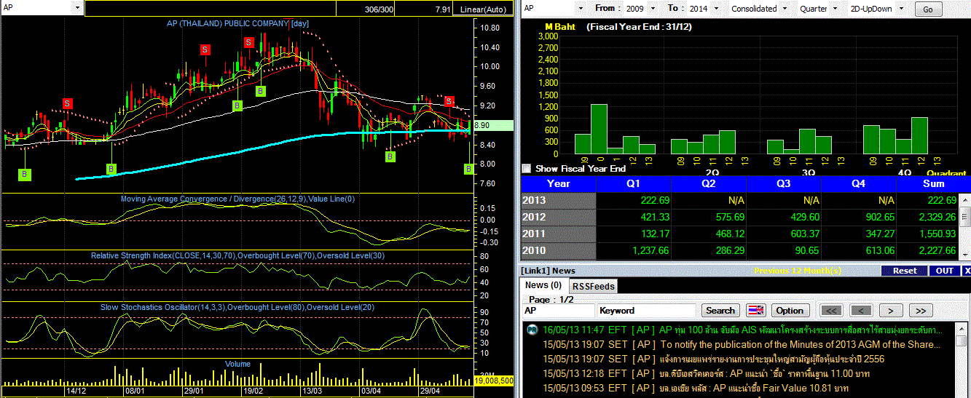Select the Year column header

[x=559, y=183]
